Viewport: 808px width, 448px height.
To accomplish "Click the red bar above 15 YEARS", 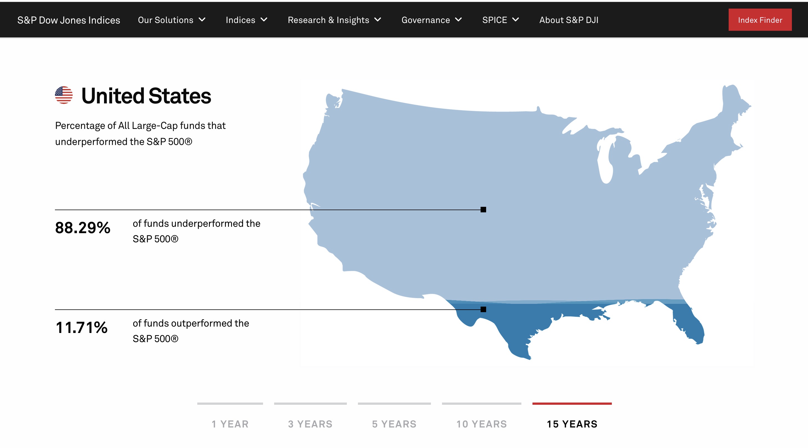I will tap(572, 404).
